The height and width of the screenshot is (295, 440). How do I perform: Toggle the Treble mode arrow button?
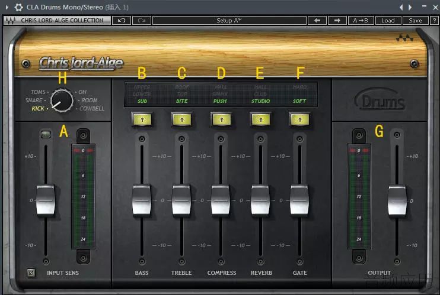tap(182, 120)
